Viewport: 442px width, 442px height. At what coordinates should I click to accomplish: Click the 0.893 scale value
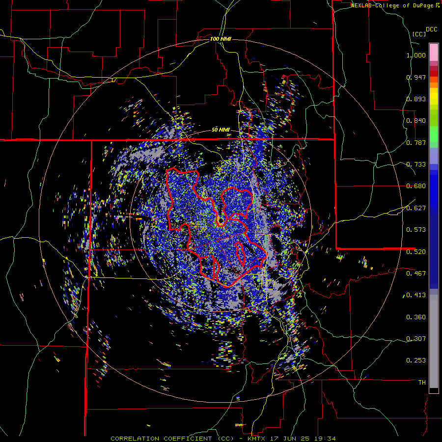coord(416,99)
